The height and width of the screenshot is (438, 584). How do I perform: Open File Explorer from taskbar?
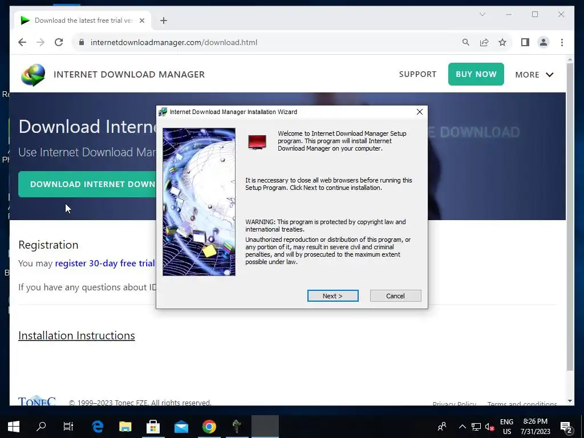pos(125,427)
